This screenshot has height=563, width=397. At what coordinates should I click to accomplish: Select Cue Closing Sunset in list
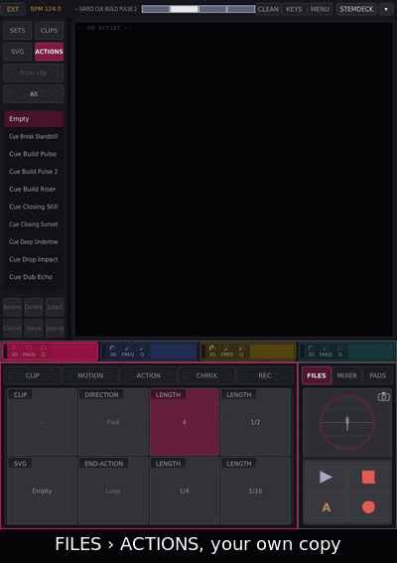(34, 224)
